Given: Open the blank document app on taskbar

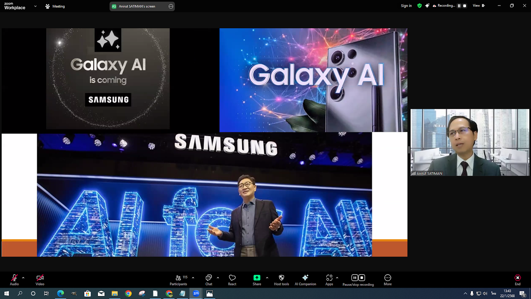Looking at the screenshot, I should click(x=155, y=293).
